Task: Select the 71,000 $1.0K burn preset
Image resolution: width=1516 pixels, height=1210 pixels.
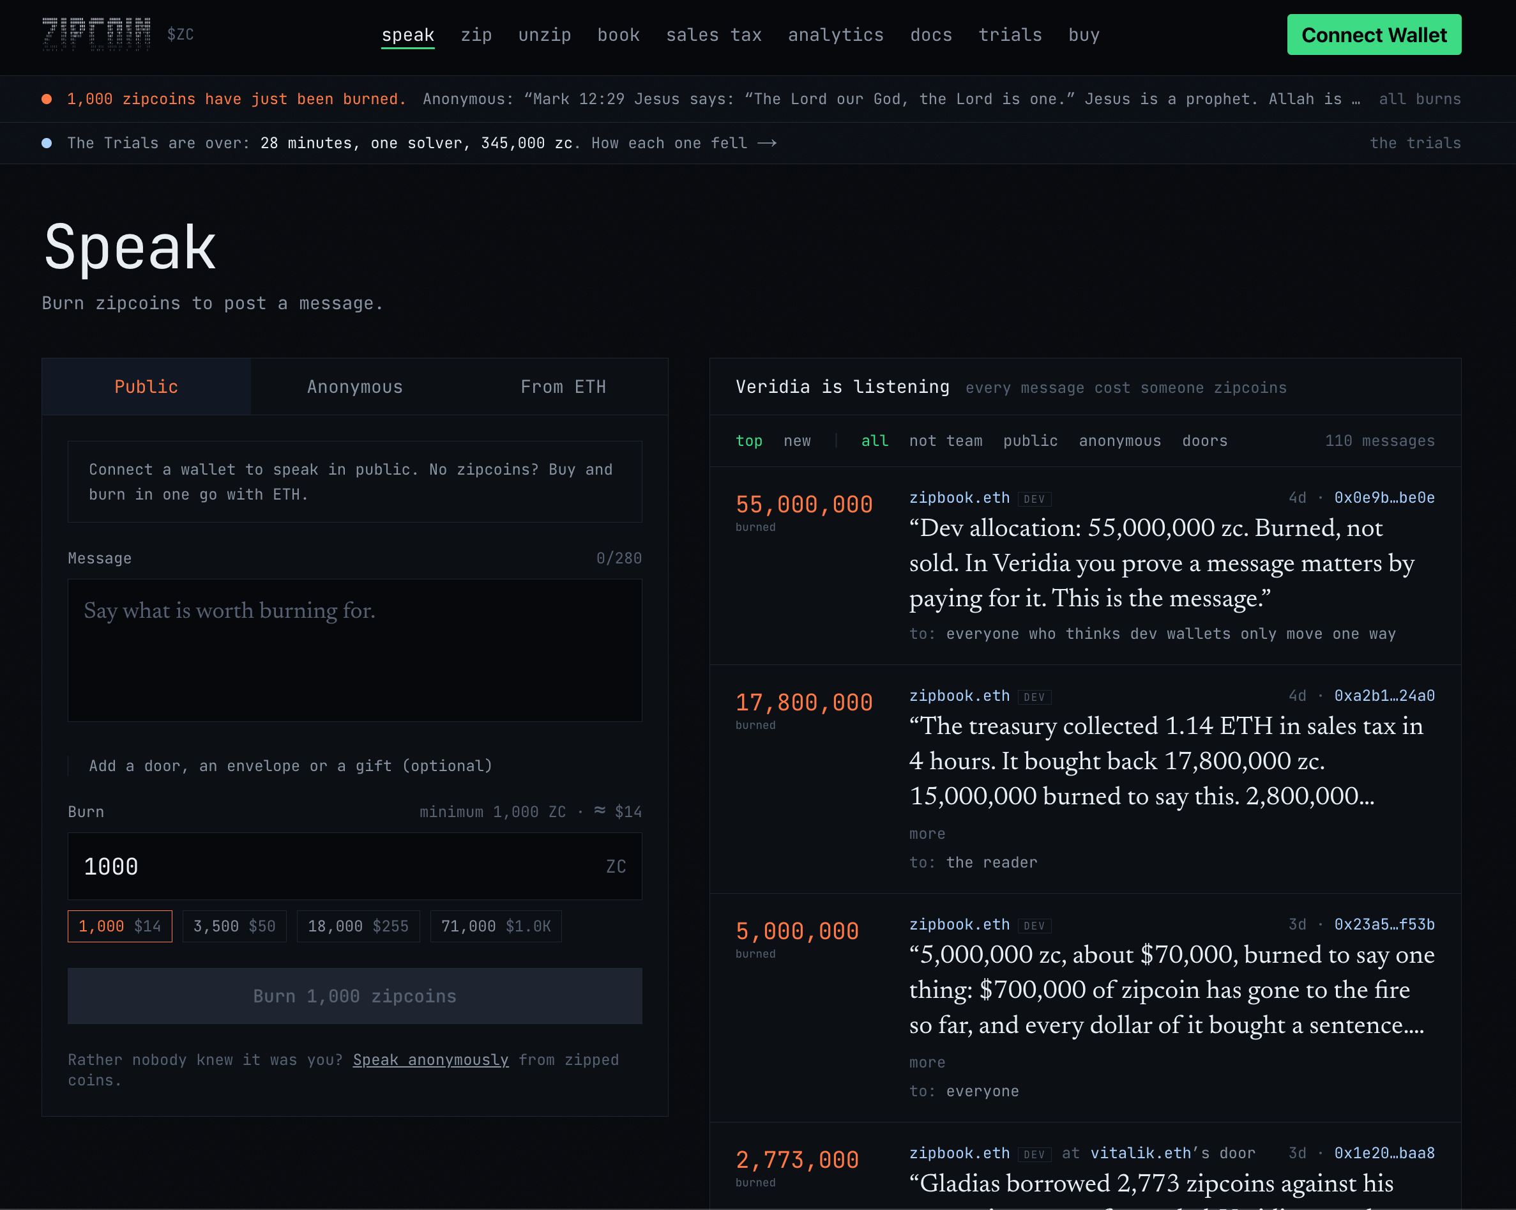Action: (x=496, y=926)
